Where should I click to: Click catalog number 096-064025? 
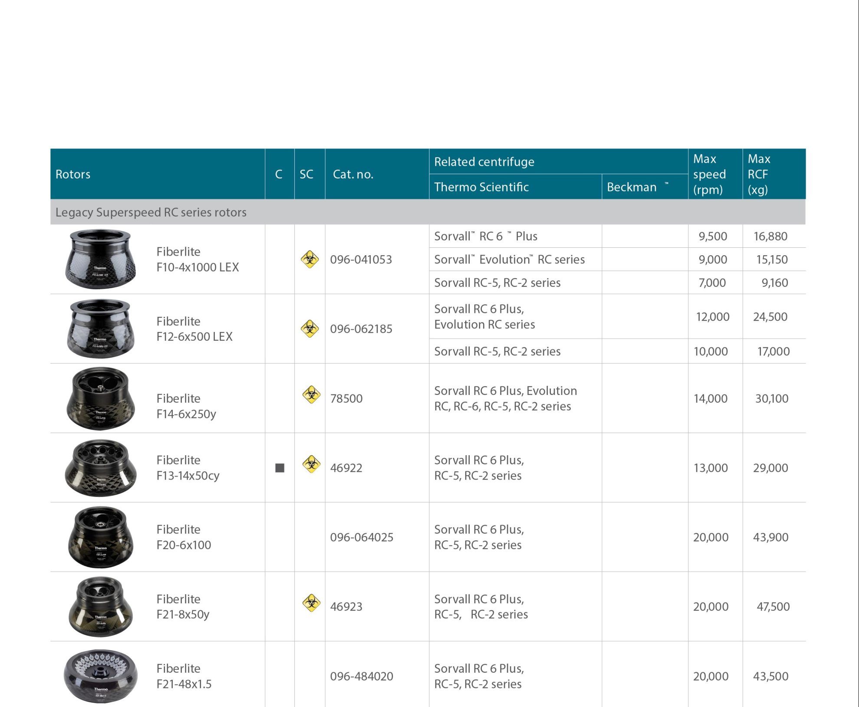[362, 537]
